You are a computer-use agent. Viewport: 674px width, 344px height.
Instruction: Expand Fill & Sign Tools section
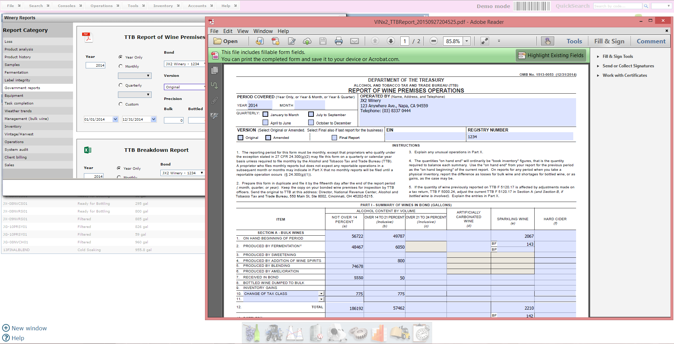click(617, 56)
